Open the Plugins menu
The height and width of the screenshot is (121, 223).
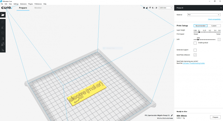point(31,4)
